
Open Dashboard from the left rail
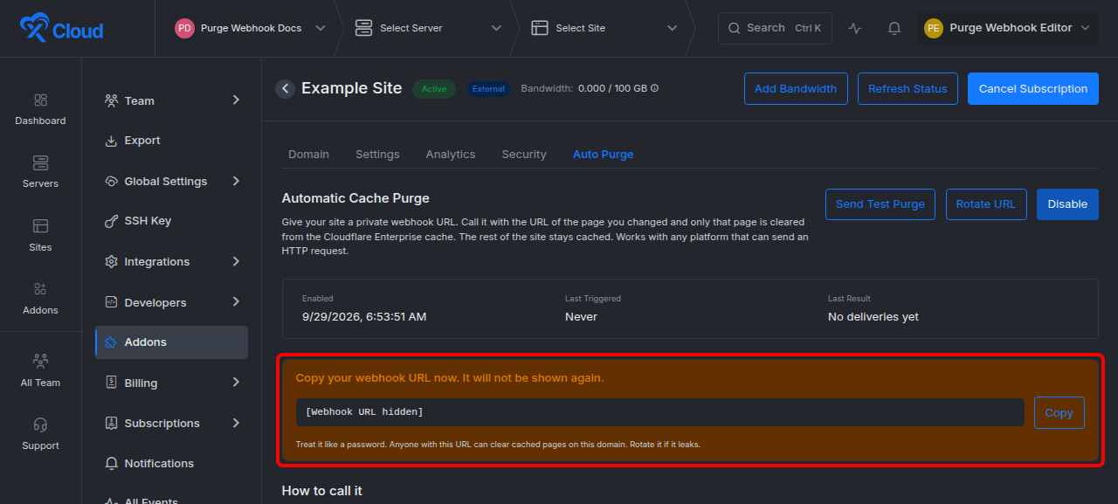(40, 110)
